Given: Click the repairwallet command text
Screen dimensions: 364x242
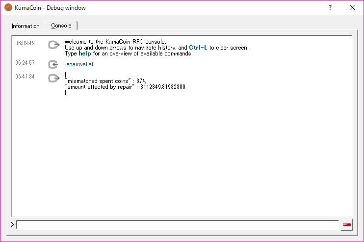Looking at the screenshot, I should (x=78, y=64).
